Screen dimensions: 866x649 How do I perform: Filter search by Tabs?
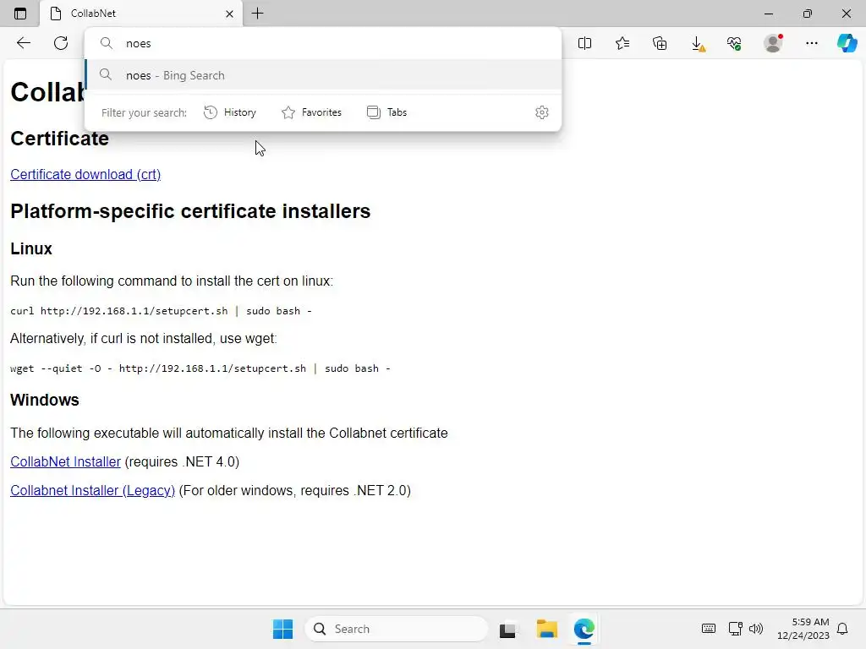[386, 112]
